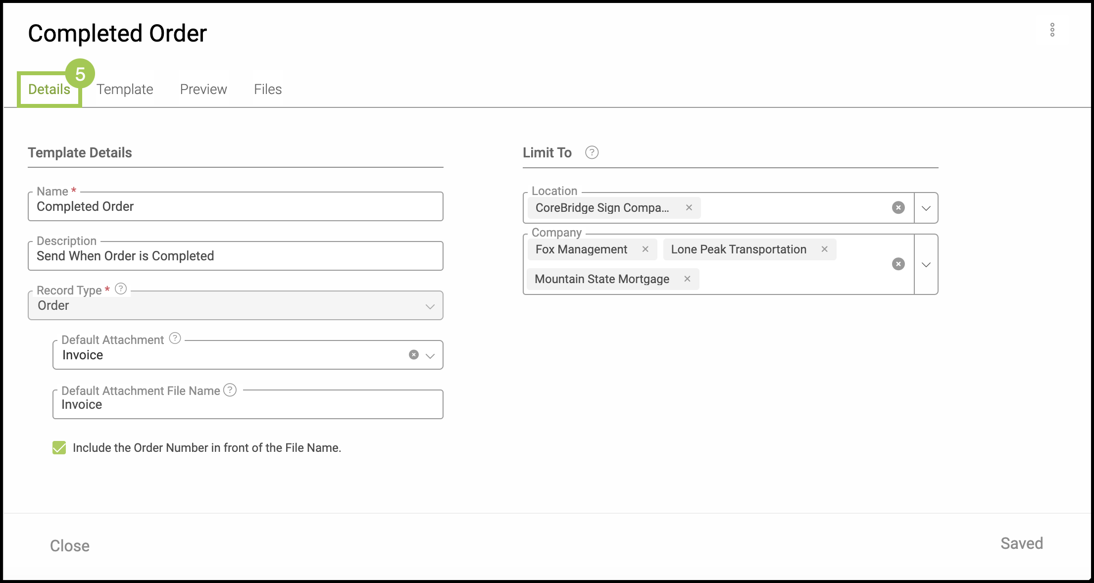This screenshot has width=1094, height=583.
Task: Expand the Company dropdown
Action: coord(926,264)
